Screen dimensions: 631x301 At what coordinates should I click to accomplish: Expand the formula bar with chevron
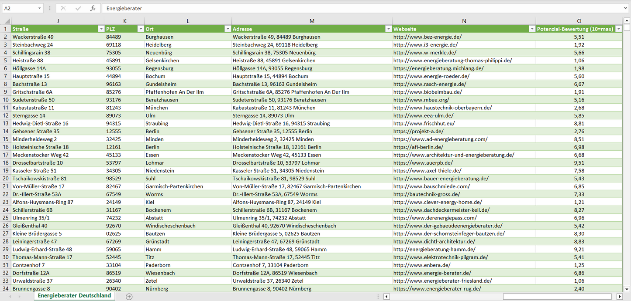tap(626, 8)
